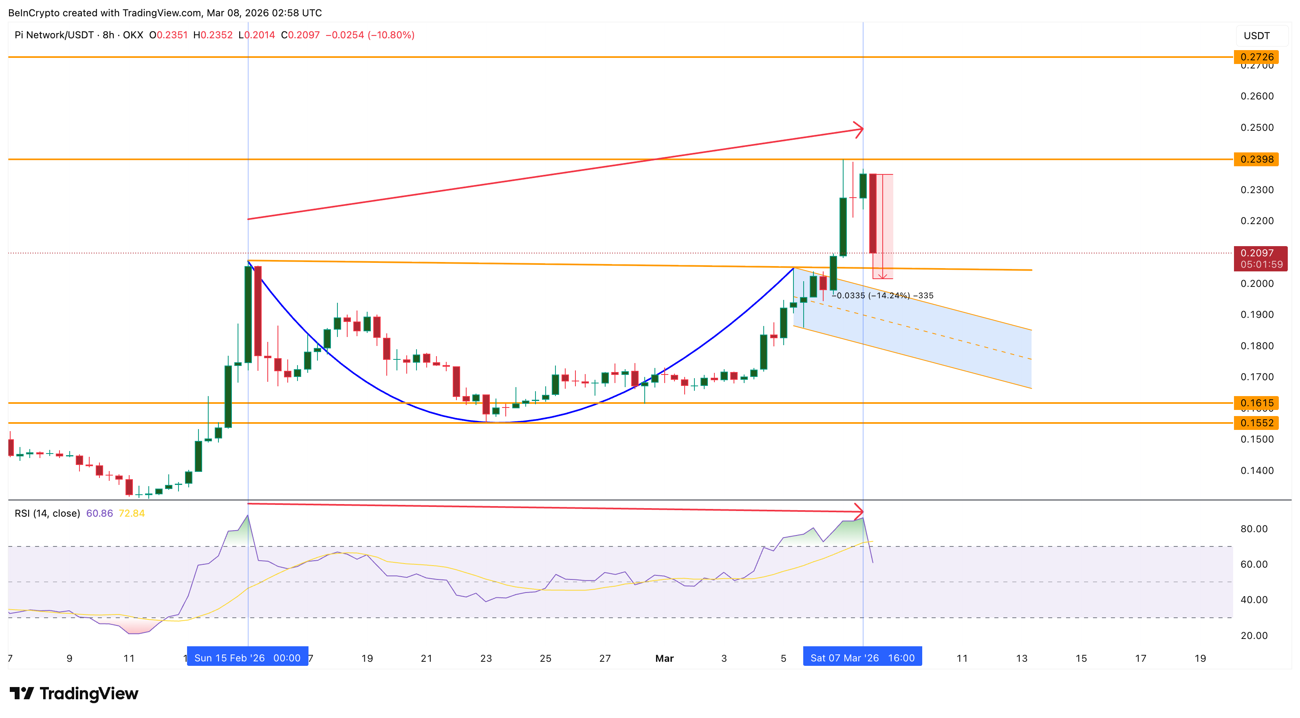The width and height of the screenshot is (1300, 718).
Task: Click the TradingView wordmark text
Action: [x=89, y=693]
